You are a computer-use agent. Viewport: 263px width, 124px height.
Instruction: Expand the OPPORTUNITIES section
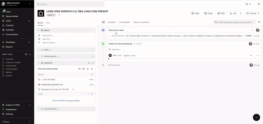(39, 56)
